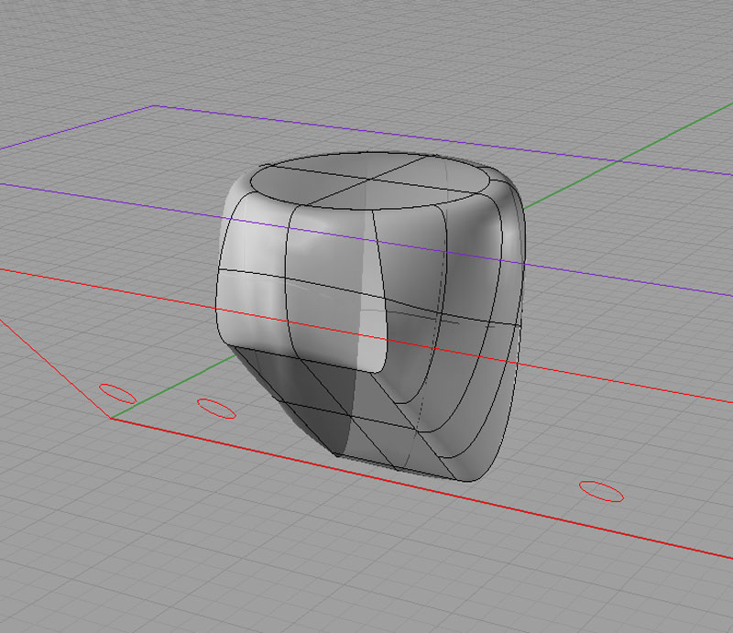The height and width of the screenshot is (633, 733).
Task: Click the corner where red lines meet green axis
Action: (111, 418)
